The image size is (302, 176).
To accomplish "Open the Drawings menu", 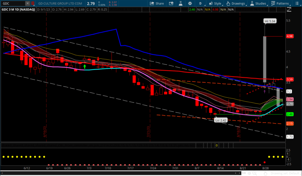I will 236,3.
